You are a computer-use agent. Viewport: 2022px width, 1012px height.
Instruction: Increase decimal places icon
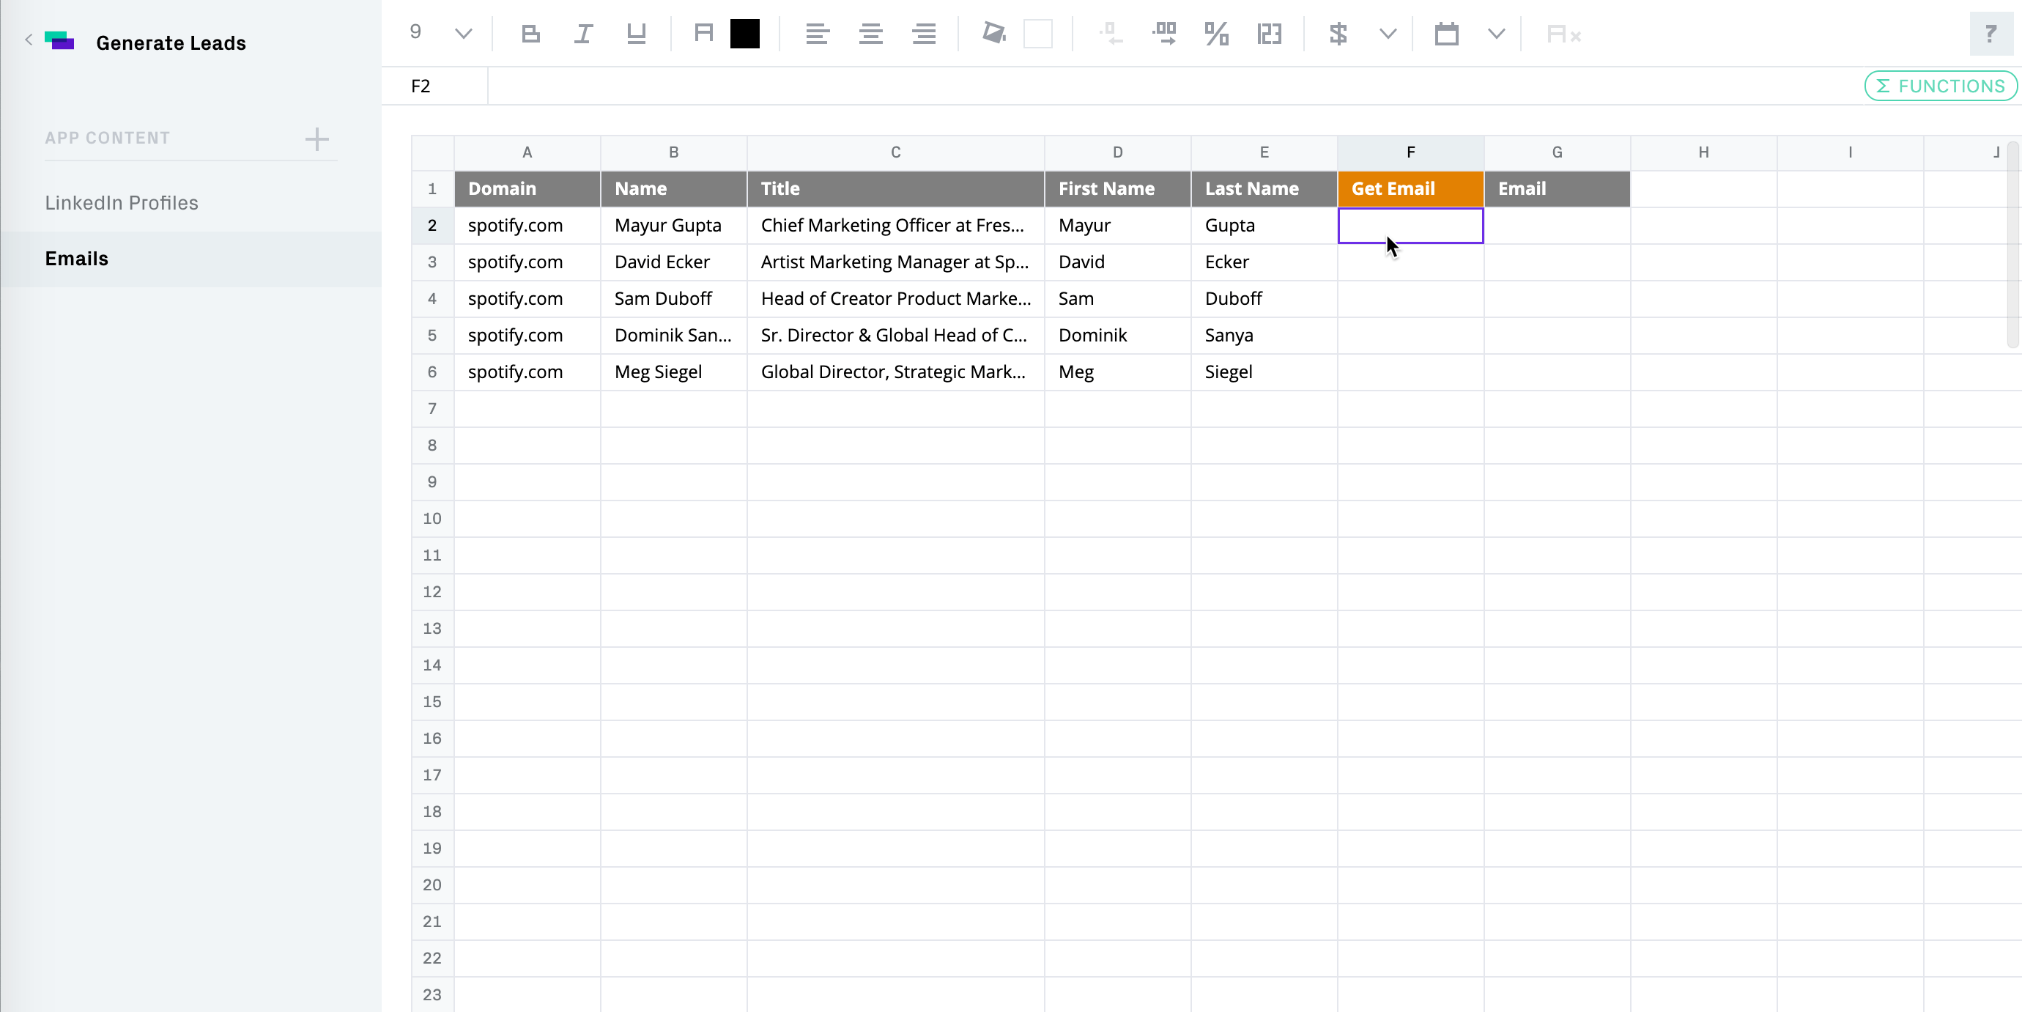1164,34
